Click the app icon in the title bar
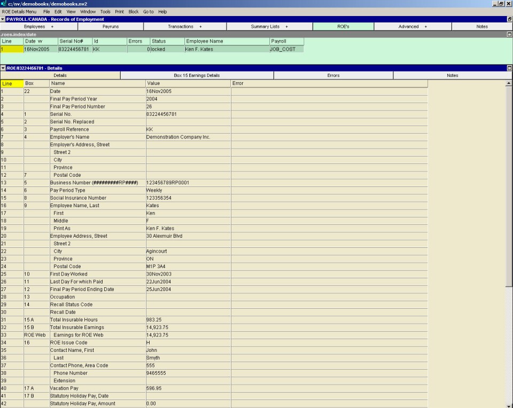513x408 pixels. point(4,4)
